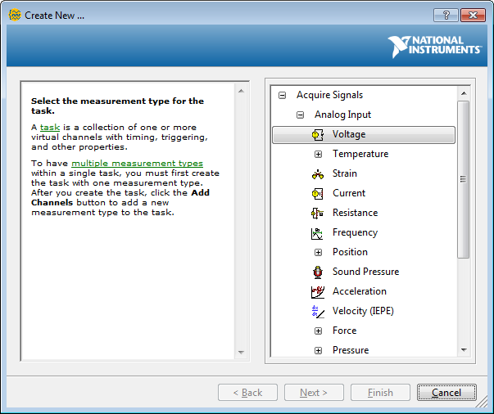Select the Current measurement icon
The height and width of the screenshot is (414, 494).
(318, 194)
